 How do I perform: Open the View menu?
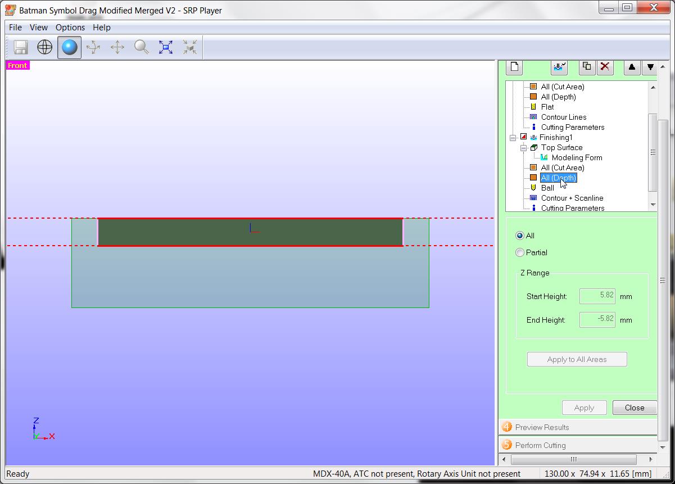(x=39, y=27)
